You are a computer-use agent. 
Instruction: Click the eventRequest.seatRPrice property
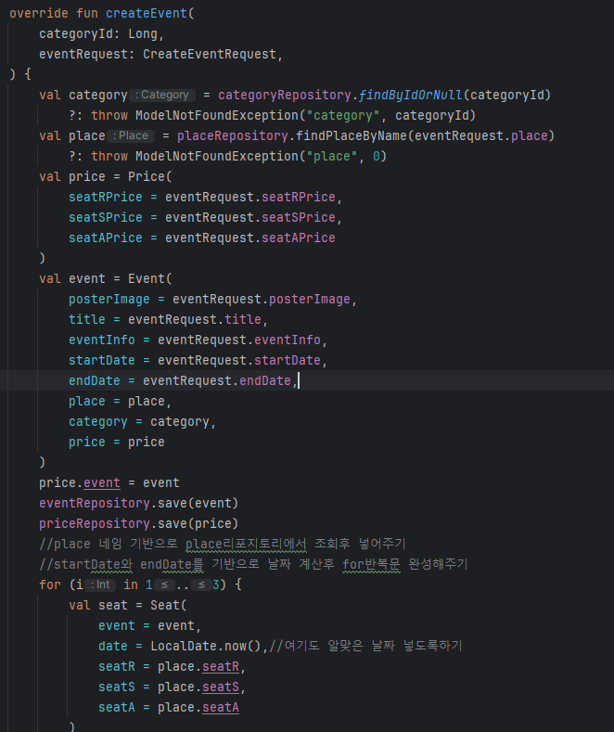tap(298, 197)
